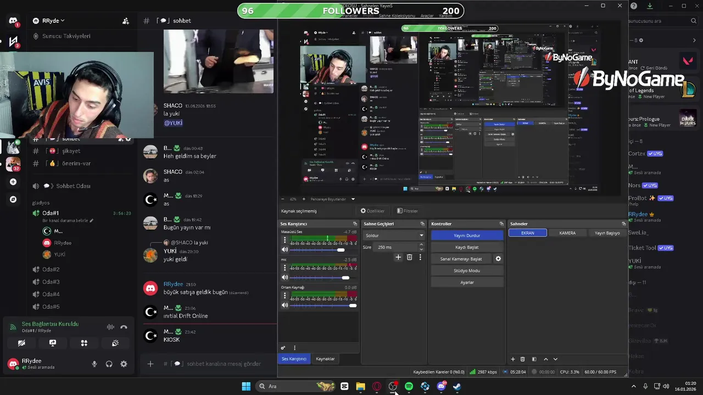Open audio mixer bottom three-dot menu
The height and width of the screenshot is (395, 703).
(294, 348)
